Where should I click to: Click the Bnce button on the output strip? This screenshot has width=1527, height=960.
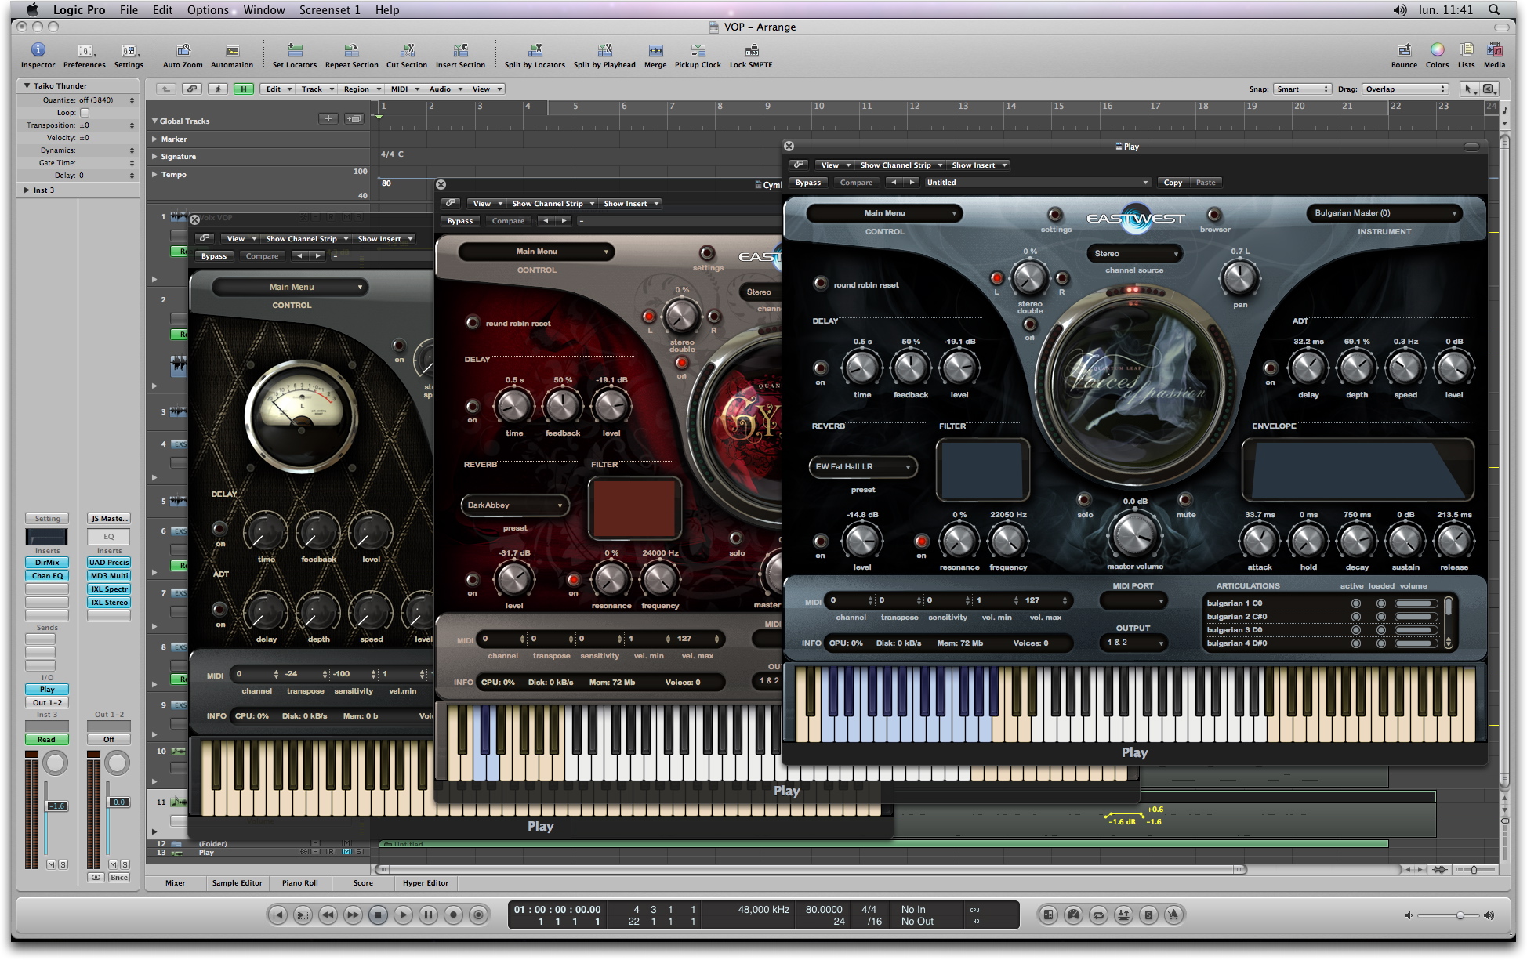[x=119, y=878]
